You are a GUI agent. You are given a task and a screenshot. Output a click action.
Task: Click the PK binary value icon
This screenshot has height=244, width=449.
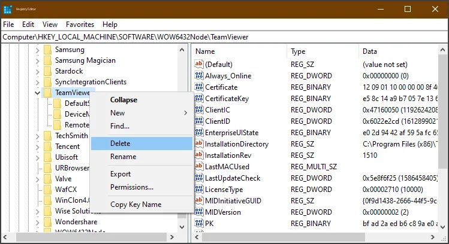pyautogui.click(x=199, y=223)
